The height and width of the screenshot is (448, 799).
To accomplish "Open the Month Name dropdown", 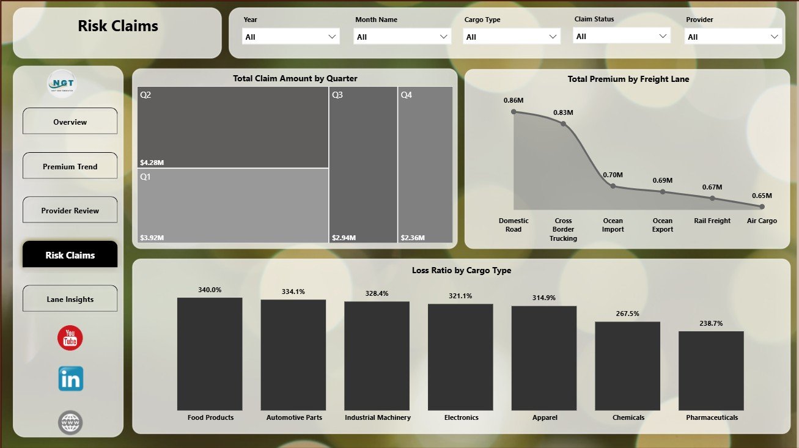I will click(x=402, y=37).
